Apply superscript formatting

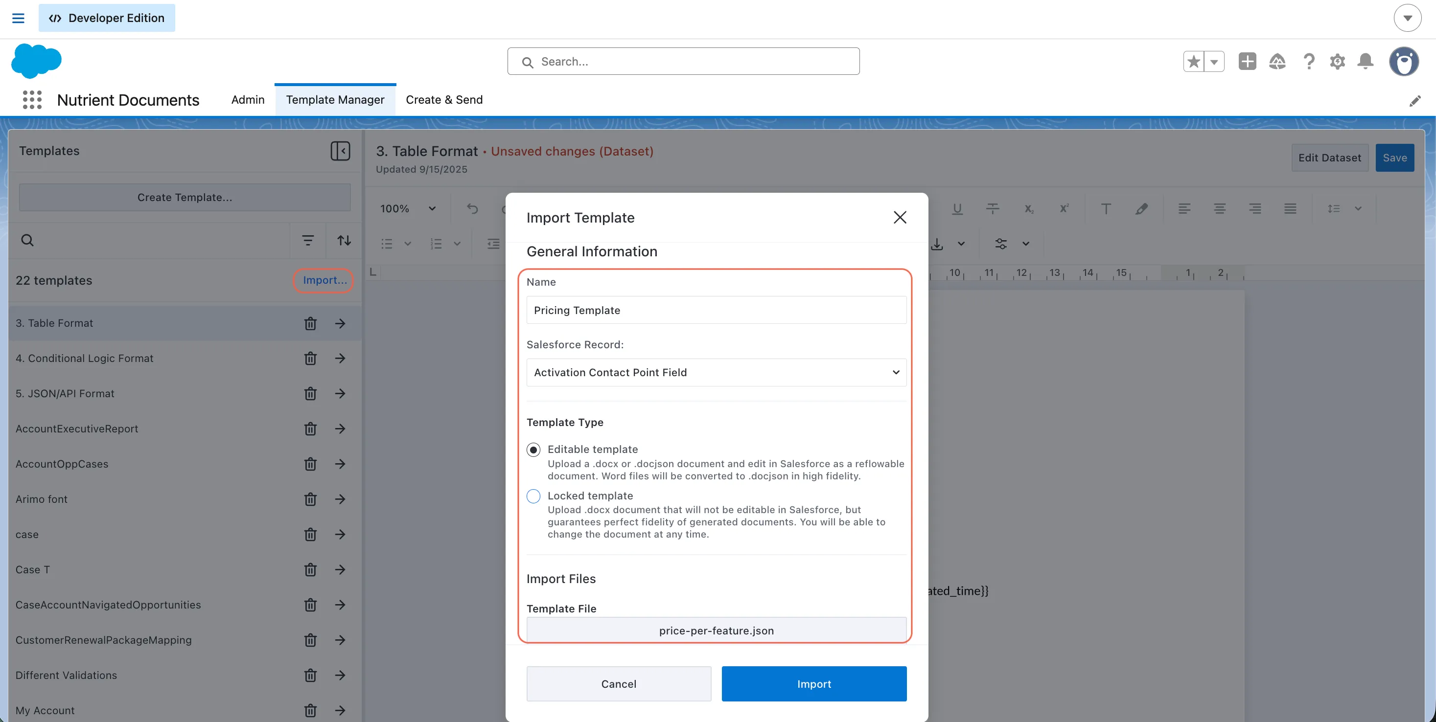[1064, 209]
